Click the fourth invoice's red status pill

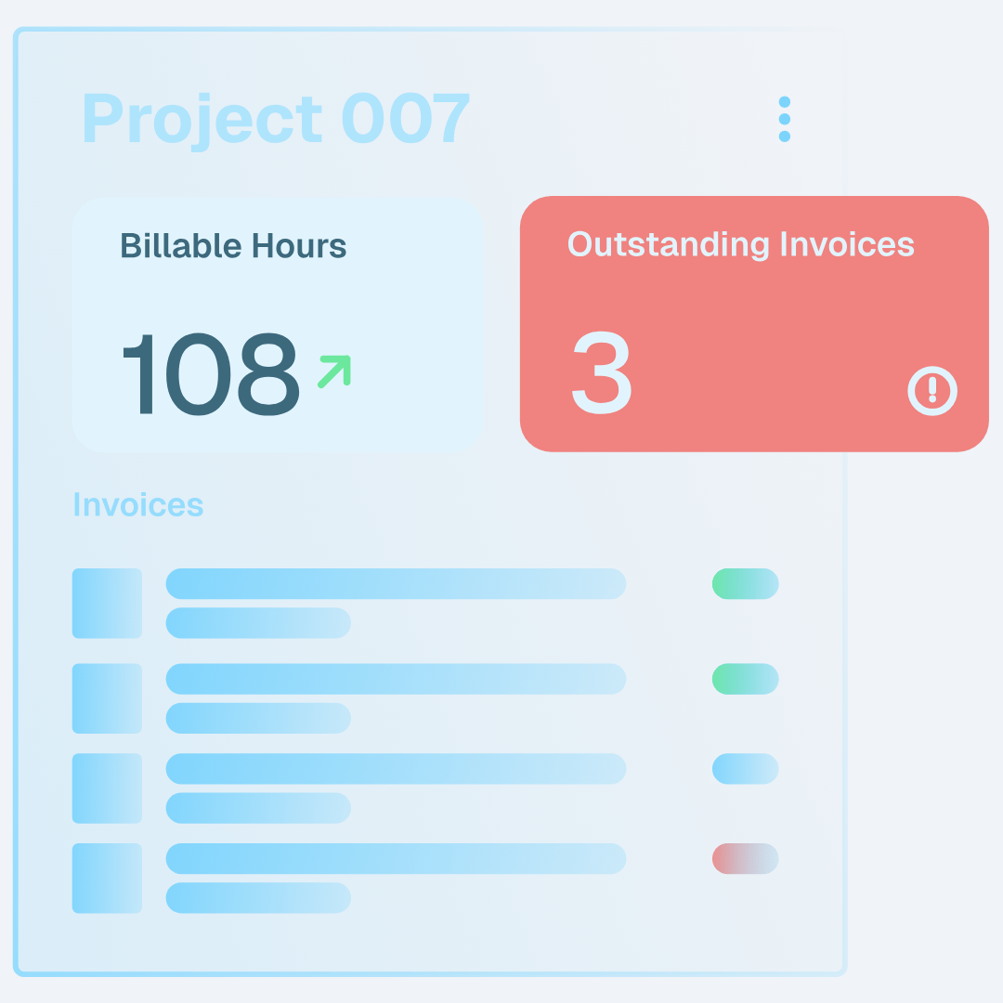click(x=745, y=859)
